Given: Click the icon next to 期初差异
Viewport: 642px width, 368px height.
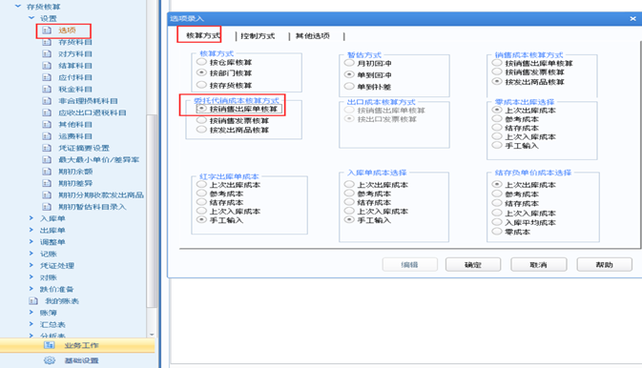Looking at the screenshot, I should (x=47, y=183).
